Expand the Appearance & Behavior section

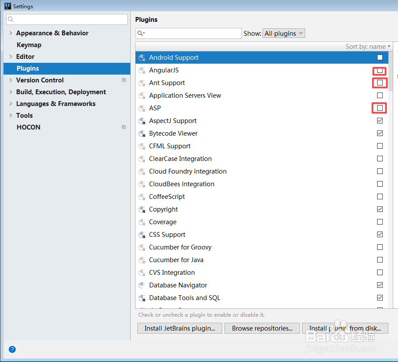pyautogui.click(x=10, y=33)
